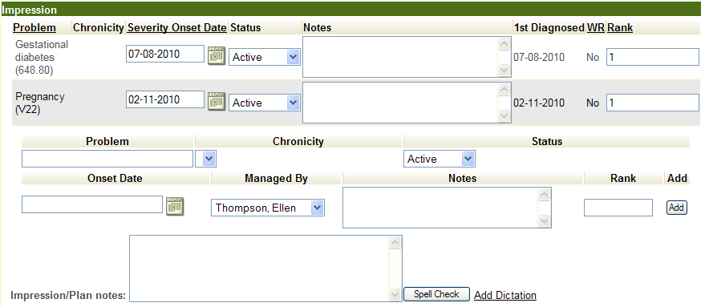
Task: Click the WR column header link
Action: pos(595,28)
